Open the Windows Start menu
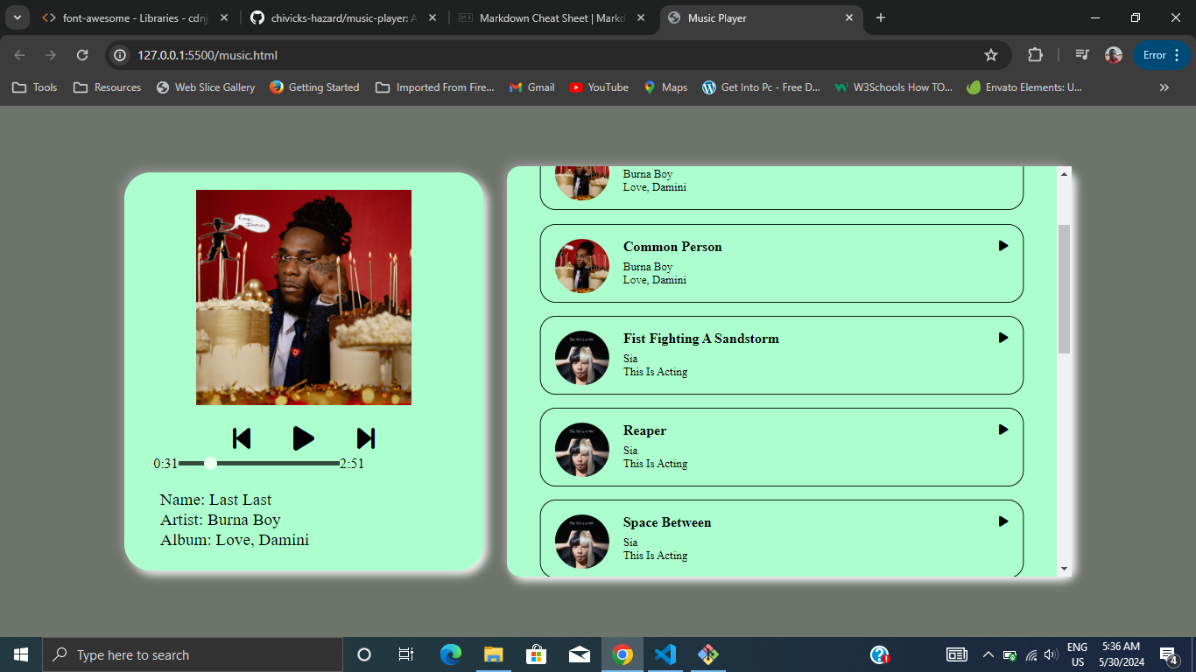Screen dimensions: 1196x672 (x=21, y=654)
